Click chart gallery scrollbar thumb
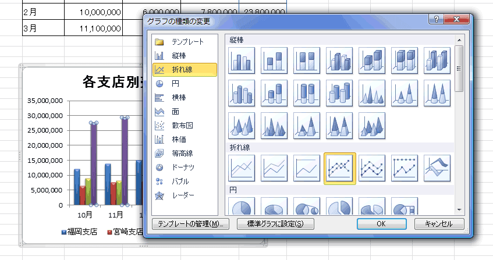Viewport: 493px width, 260px height. pos(459,69)
